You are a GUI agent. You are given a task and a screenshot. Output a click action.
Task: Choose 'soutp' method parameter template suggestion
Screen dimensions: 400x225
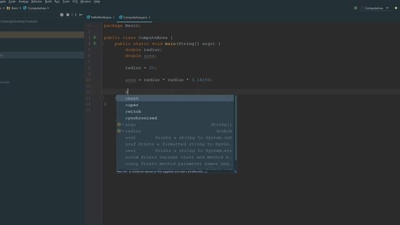point(175,164)
